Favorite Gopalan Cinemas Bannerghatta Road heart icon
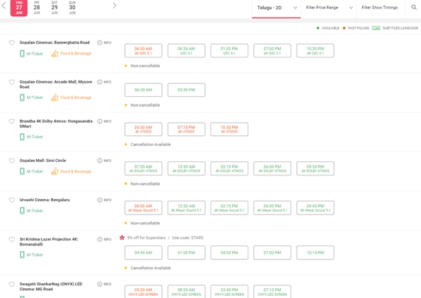The image size is (421, 298). tap(12, 43)
